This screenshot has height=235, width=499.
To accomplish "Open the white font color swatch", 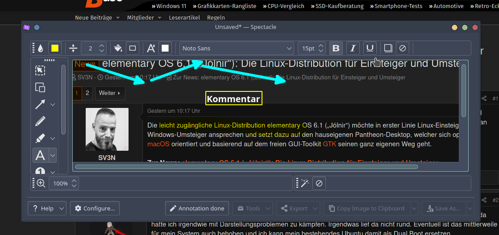I will click(x=165, y=48).
